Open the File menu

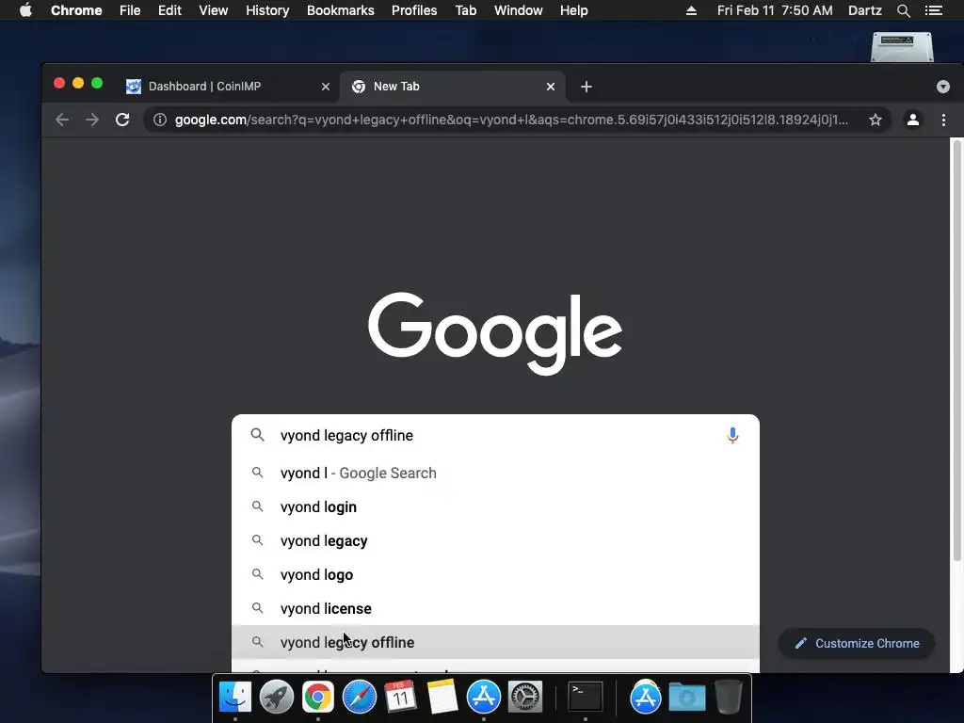(x=130, y=10)
